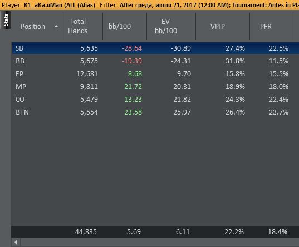Sort by the bb/100 column header
Screen dimensions: 299x247
pos(120,27)
